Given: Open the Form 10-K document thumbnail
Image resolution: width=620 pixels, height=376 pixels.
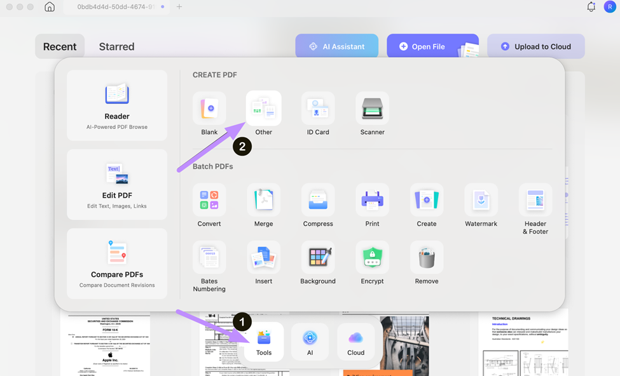Looking at the screenshot, I should coord(105,344).
